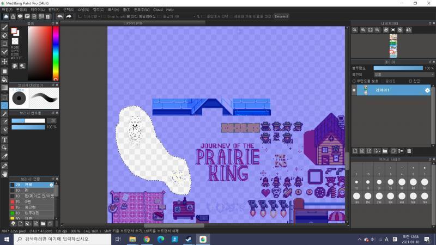Click the zoom in icon in Navigator
Viewport: 436px width, 245px height.
coord(363,30)
